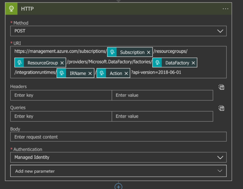This screenshot has height=189, width=243.
Task: Click the Headers section label
Action: pos(18,87)
